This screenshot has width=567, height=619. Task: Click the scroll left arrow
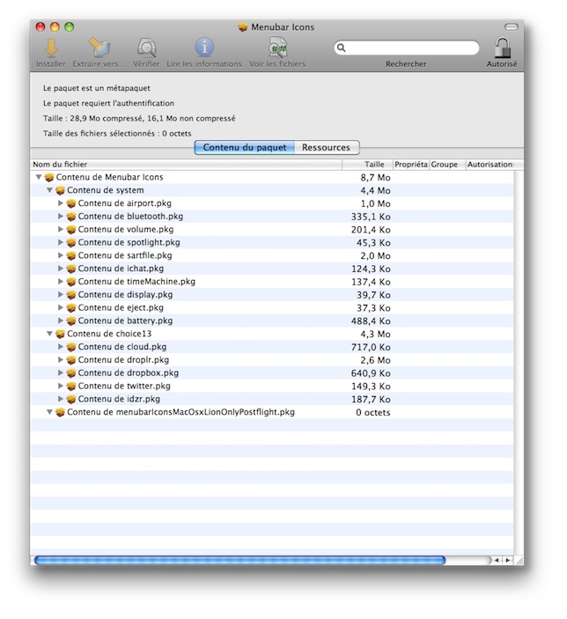497,560
